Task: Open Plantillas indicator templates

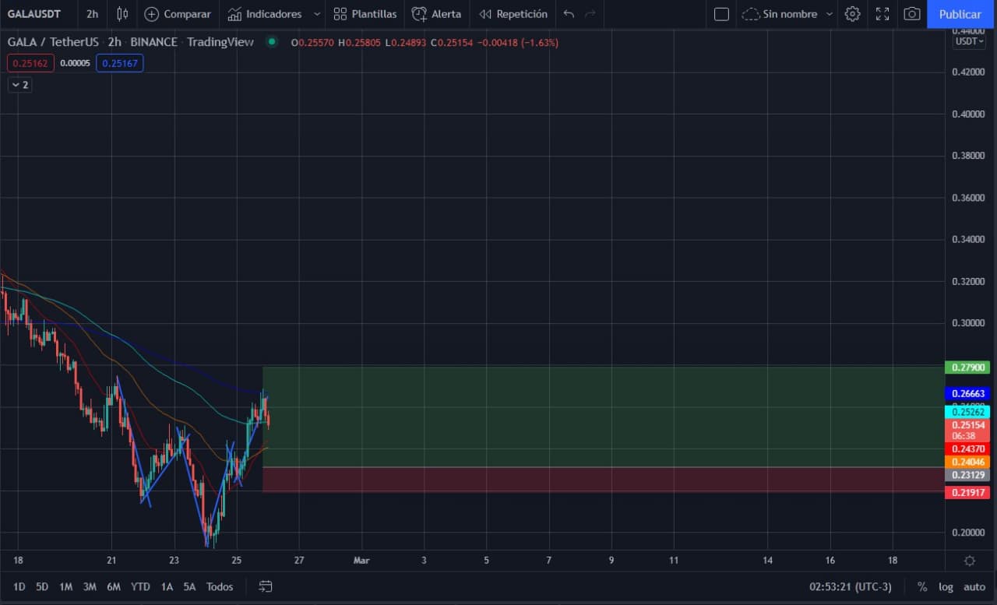Action: click(x=365, y=14)
